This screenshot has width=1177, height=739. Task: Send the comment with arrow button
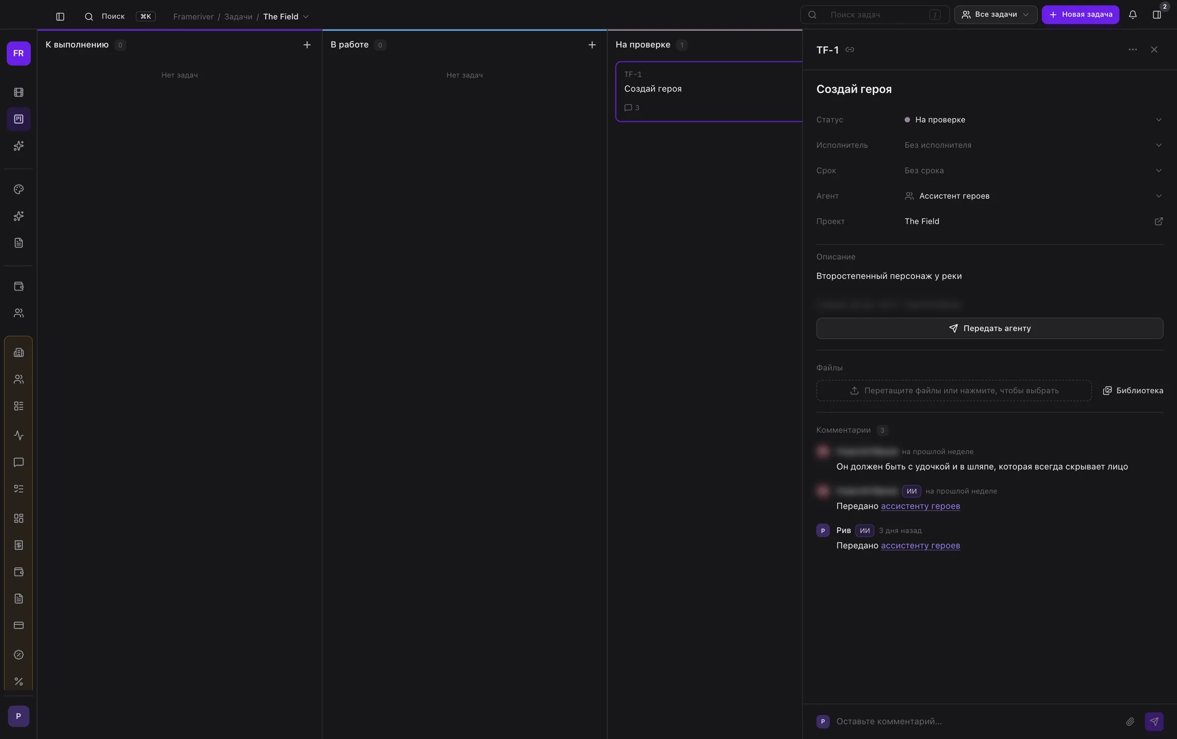1154,721
